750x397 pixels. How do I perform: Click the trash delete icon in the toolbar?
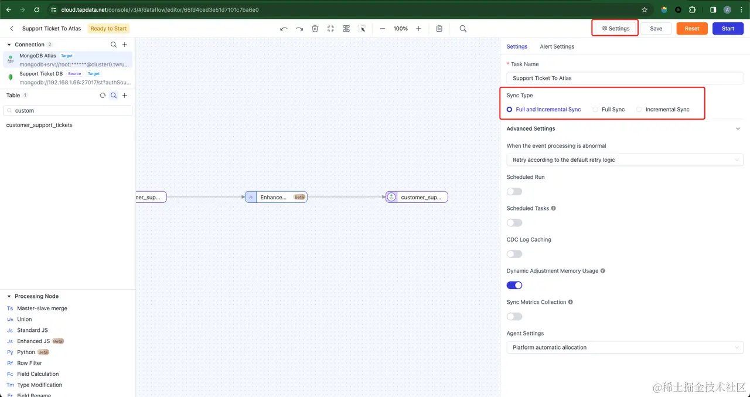point(315,28)
